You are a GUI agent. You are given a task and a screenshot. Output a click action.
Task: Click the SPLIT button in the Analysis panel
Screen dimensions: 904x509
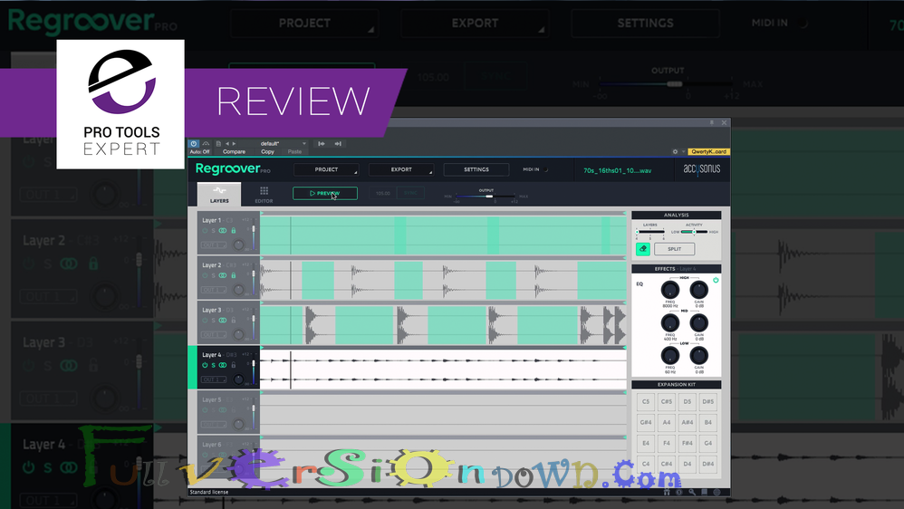pyautogui.click(x=675, y=249)
